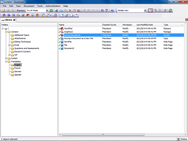
Task: Click the wrench-styled new item icon
Action: (55, 15)
